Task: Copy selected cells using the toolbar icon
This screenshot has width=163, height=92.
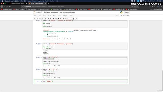Action: [x=43, y=19]
